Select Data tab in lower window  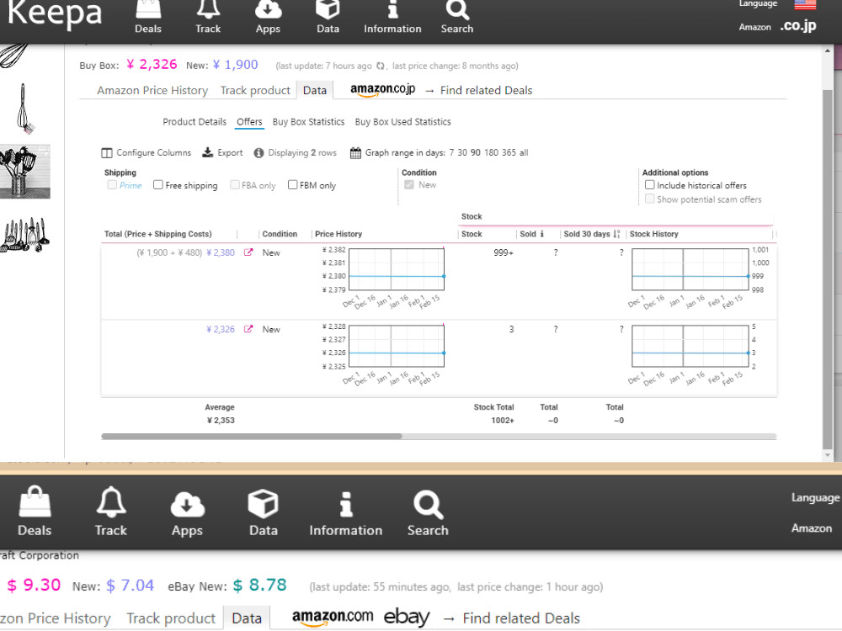pos(247,618)
